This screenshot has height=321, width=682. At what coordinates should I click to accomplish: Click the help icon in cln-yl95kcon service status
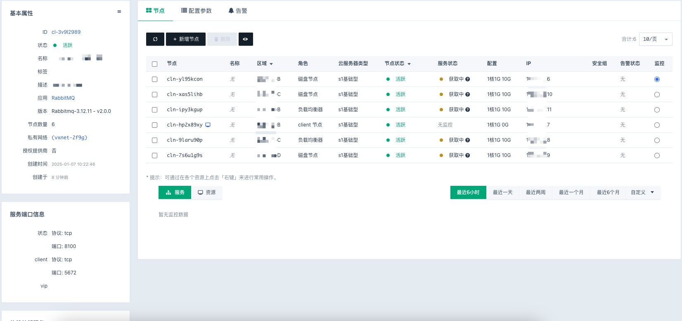(x=467, y=79)
